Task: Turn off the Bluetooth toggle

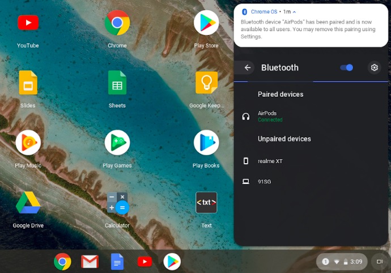Action: pos(347,67)
